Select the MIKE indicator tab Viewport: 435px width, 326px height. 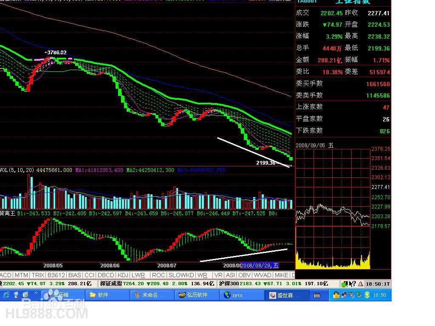pos(282,275)
